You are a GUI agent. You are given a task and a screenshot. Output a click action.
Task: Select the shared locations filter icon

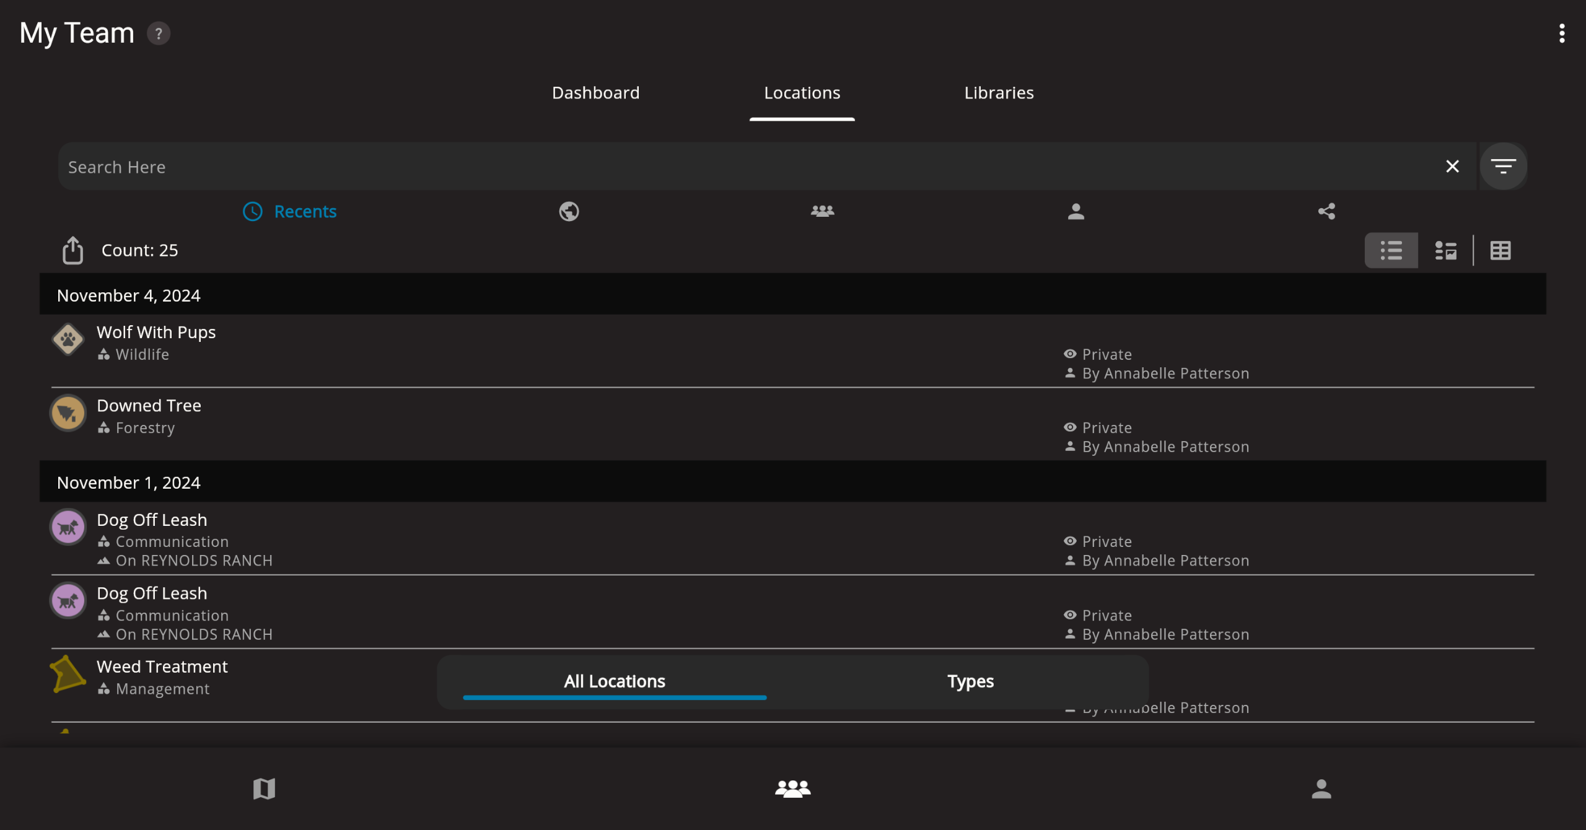pos(1326,212)
